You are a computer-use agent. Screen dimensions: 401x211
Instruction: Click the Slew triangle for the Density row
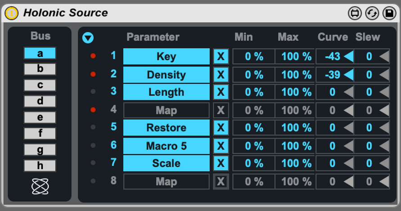pyautogui.click(x=384, y=75)
